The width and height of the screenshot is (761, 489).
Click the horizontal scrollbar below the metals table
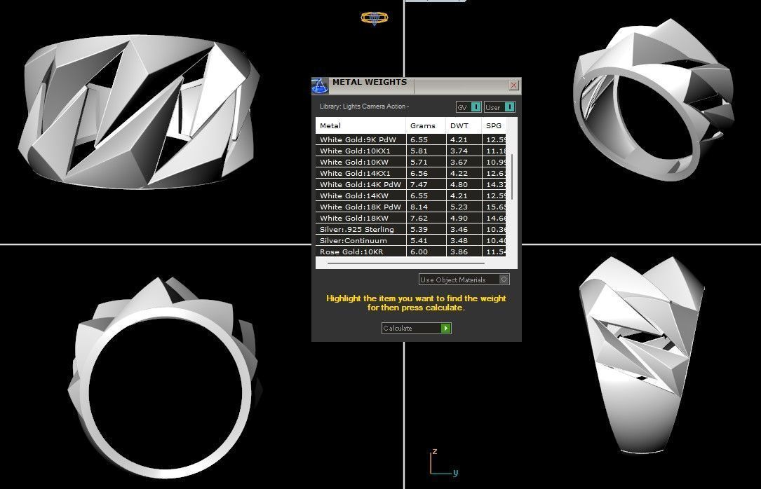(x=406, y=263)
